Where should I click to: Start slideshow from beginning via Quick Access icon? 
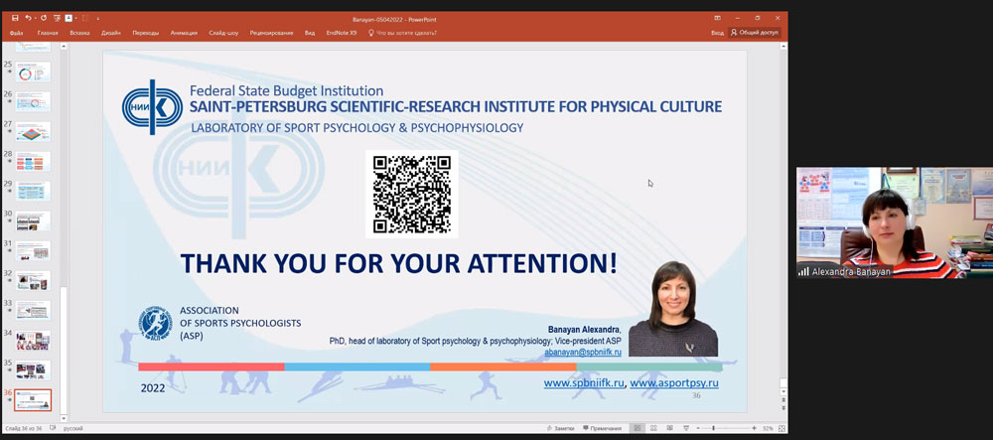[x=57, y=19]
